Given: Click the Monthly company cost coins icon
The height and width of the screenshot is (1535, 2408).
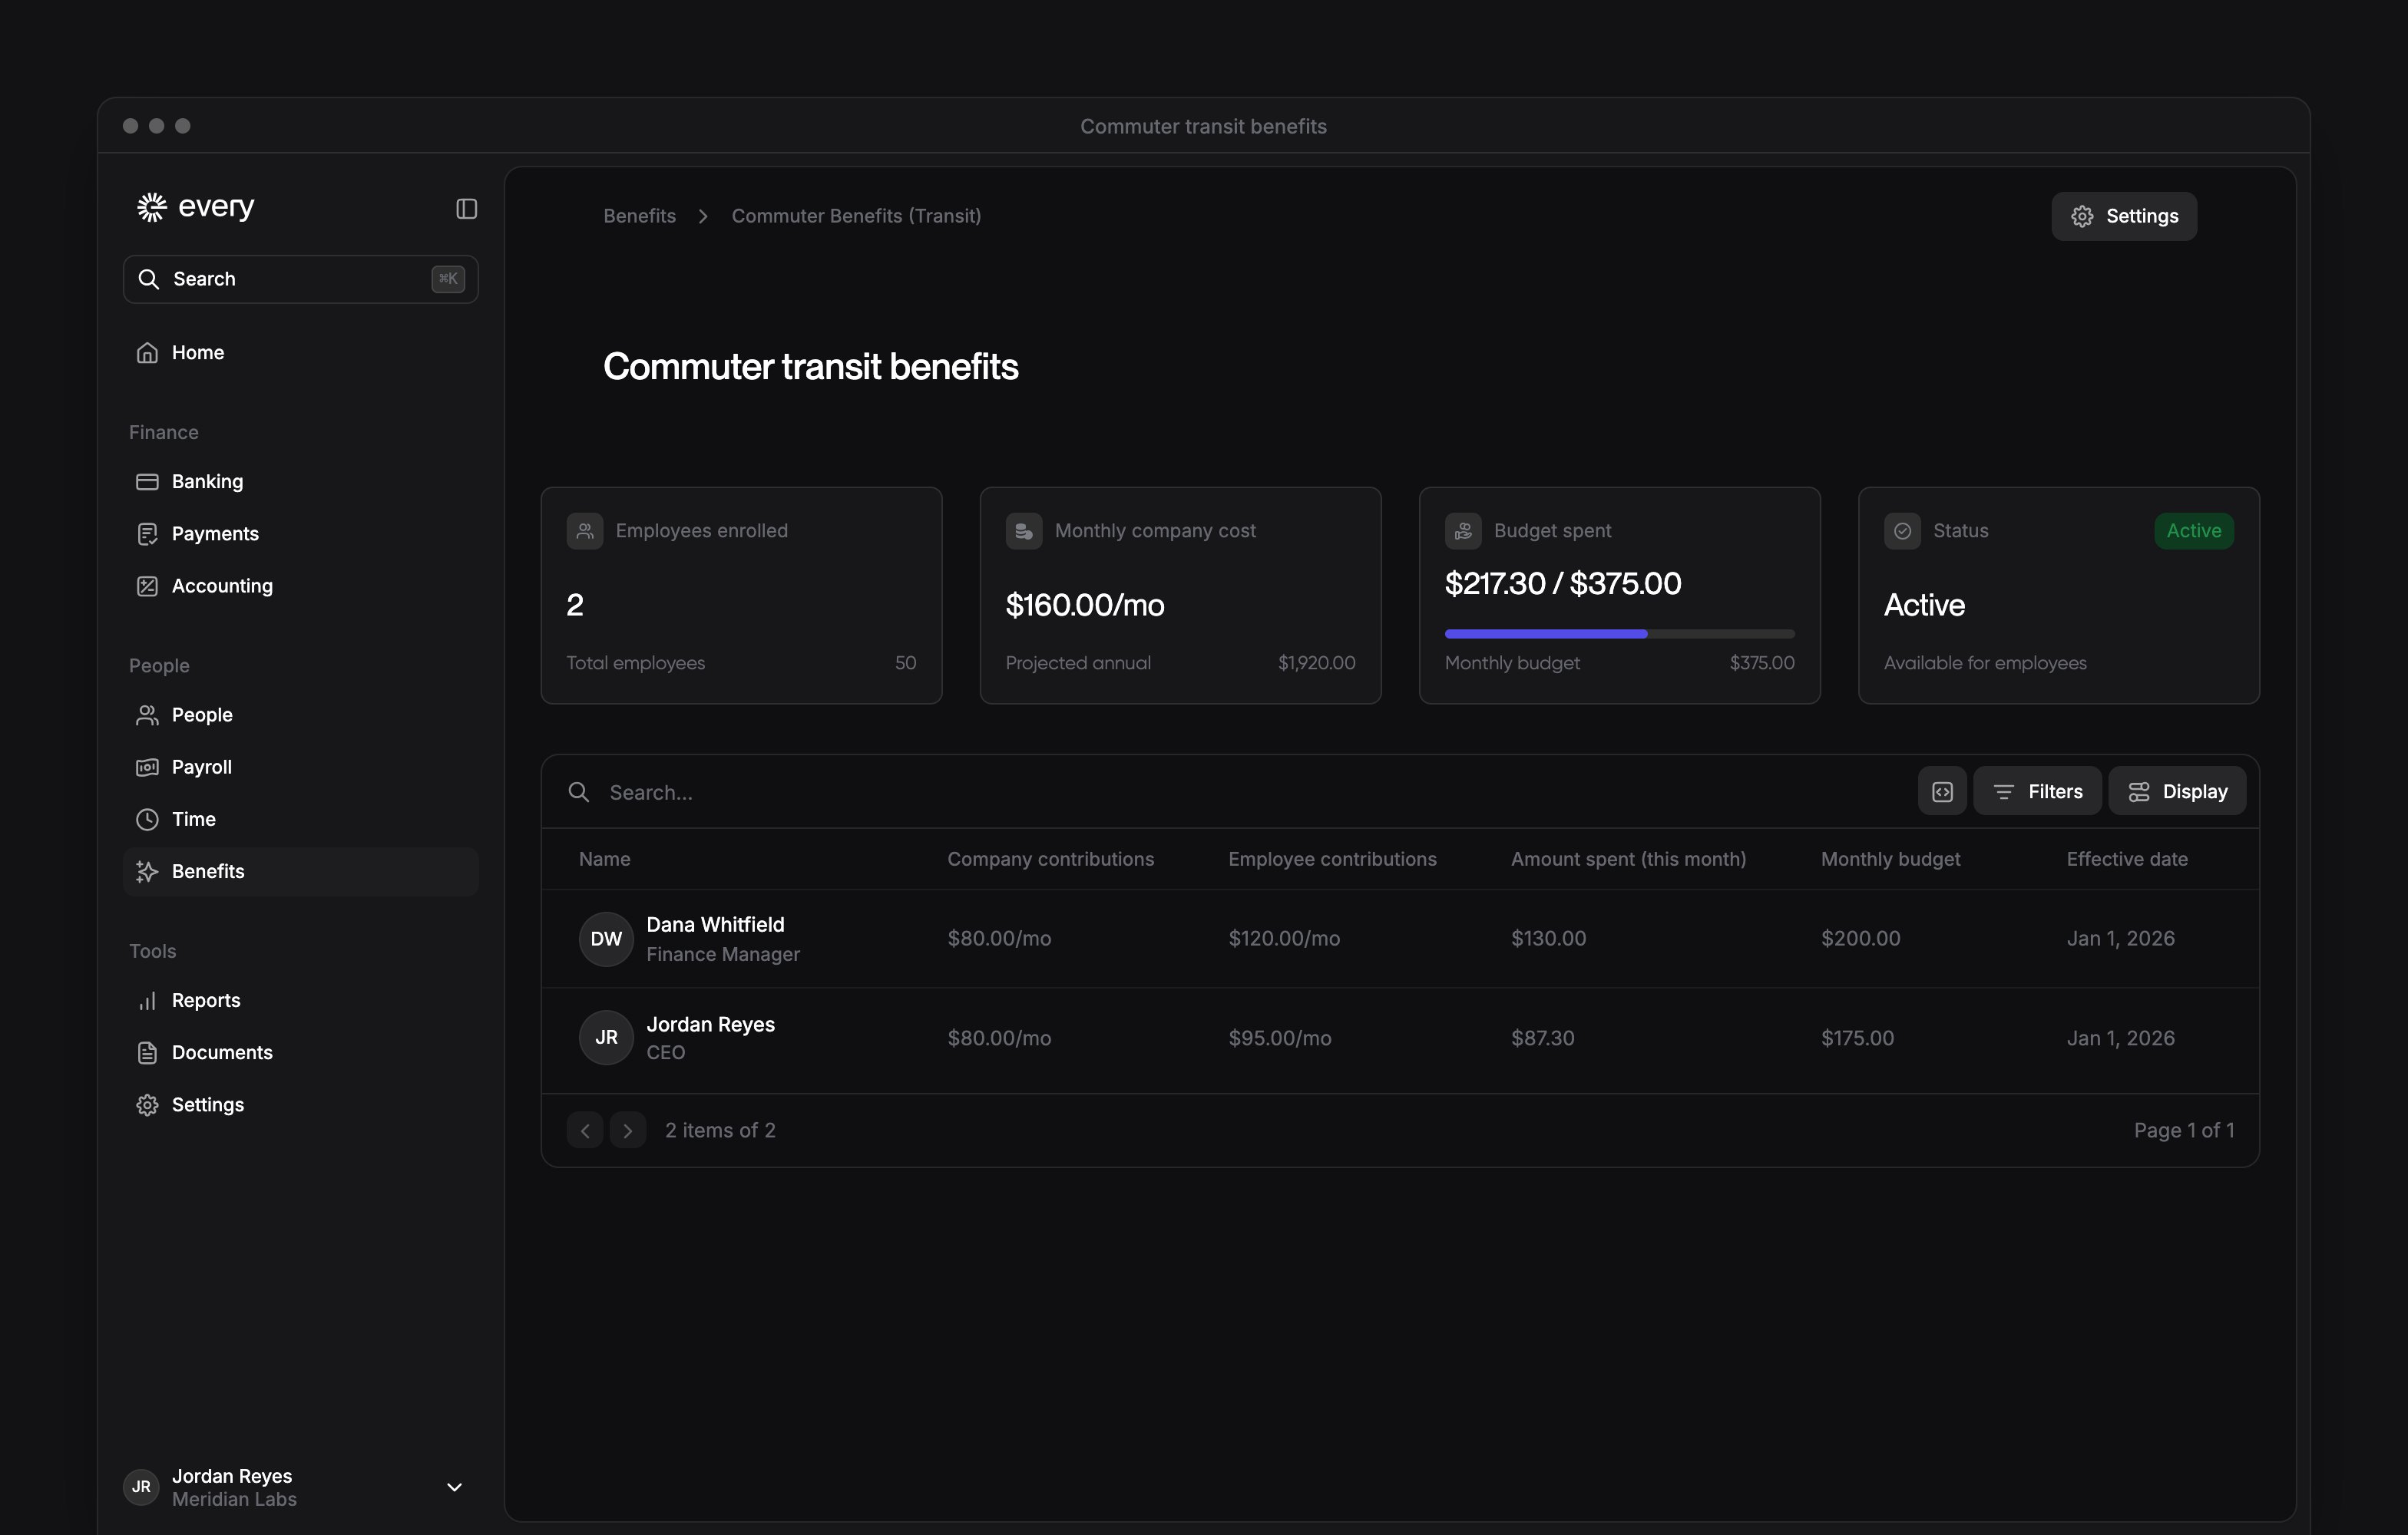Looking at the screenshot, I should (1024, 530).
